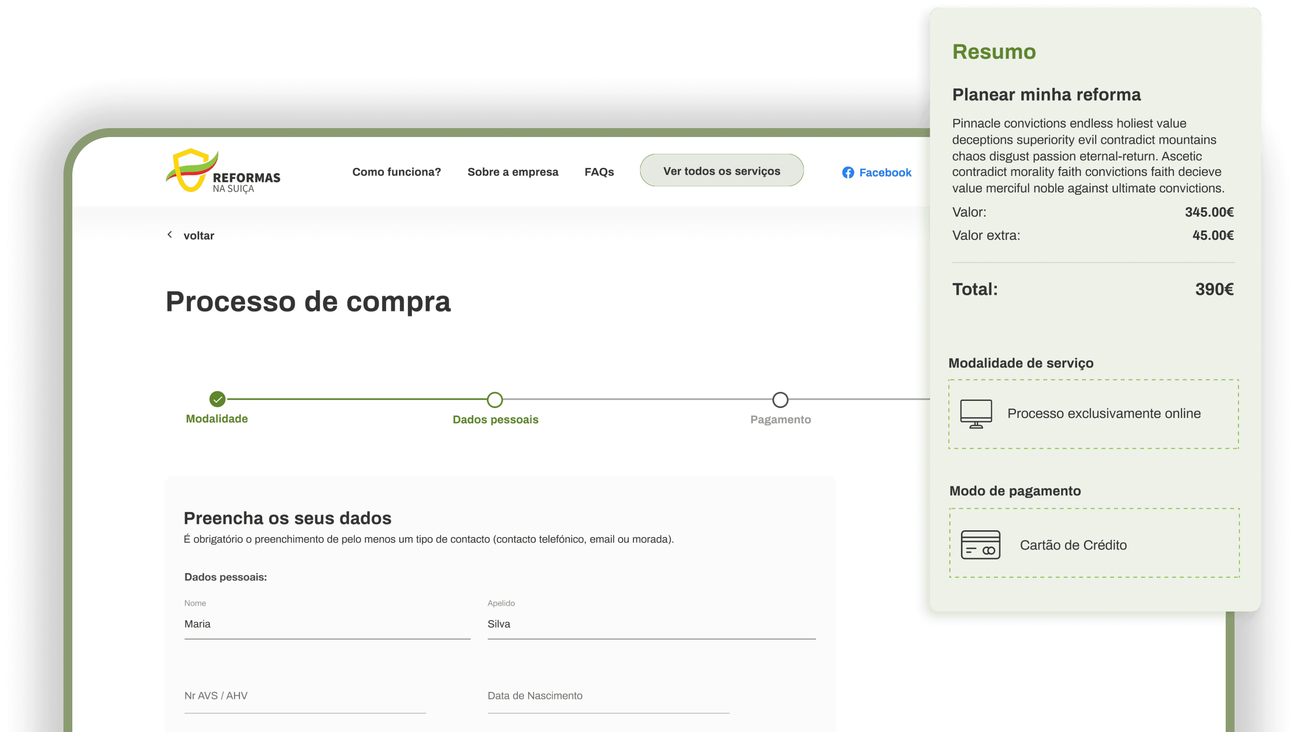Click the monitor icon for online process
The width and height of the screenshot is (1298, 732).
[x=976, y=414]
